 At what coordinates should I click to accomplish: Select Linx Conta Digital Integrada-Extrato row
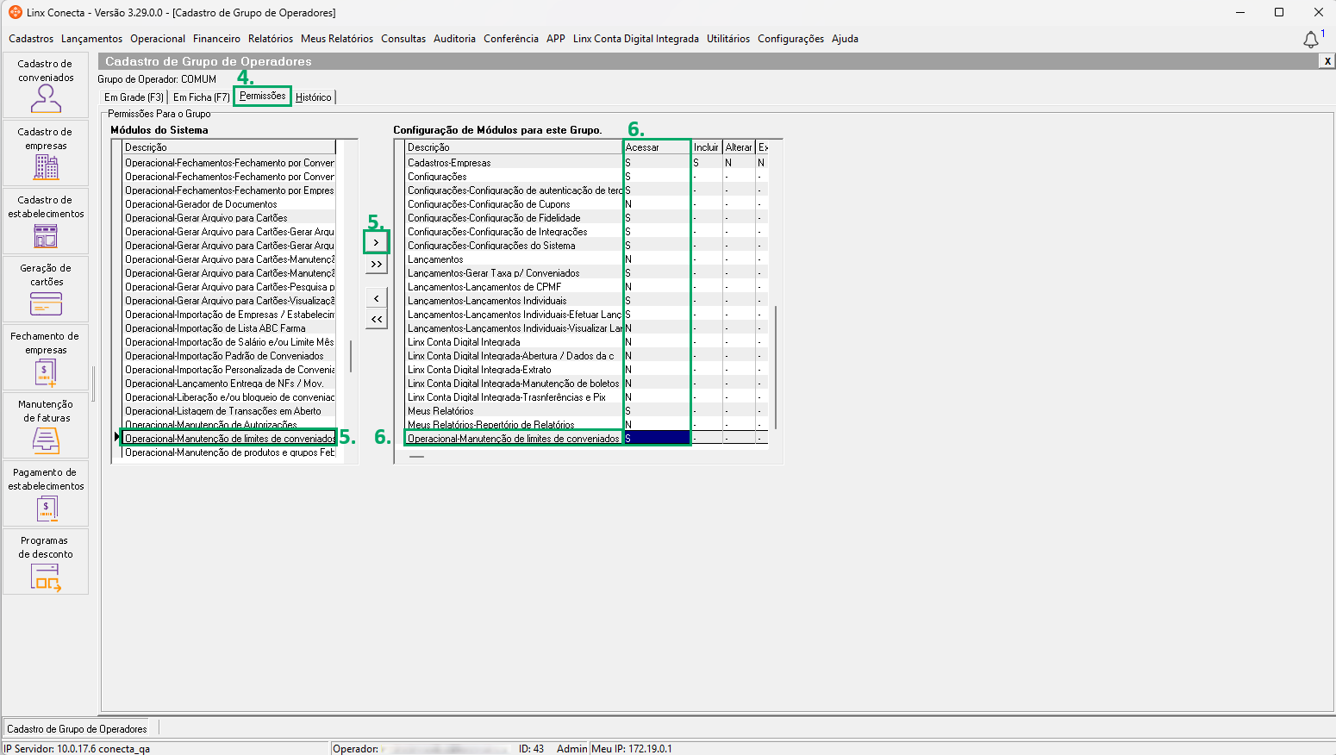pyautogui.click(x=515, y=370)
